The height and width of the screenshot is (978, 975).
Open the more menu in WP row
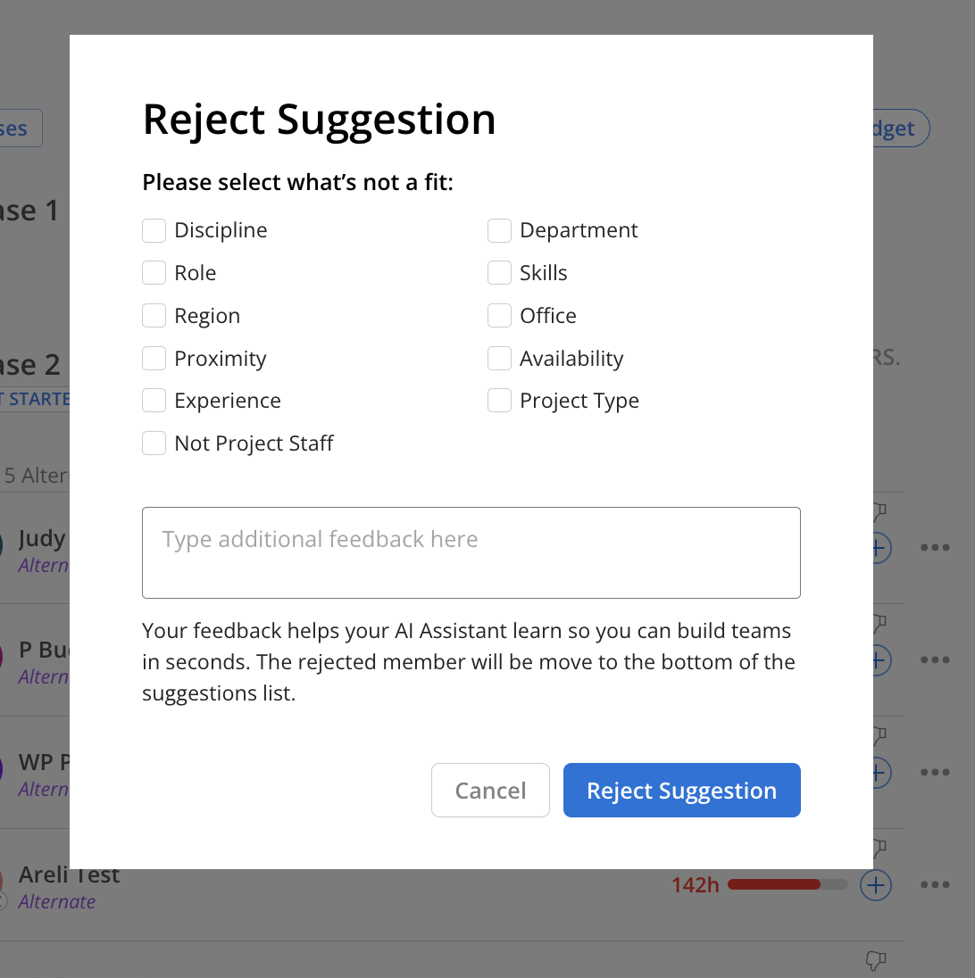point(935,772)
